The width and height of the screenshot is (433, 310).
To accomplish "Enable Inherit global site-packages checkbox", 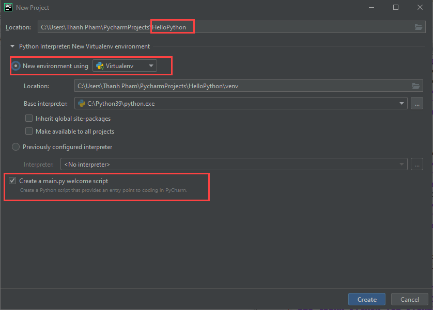I will pos(29,118).
